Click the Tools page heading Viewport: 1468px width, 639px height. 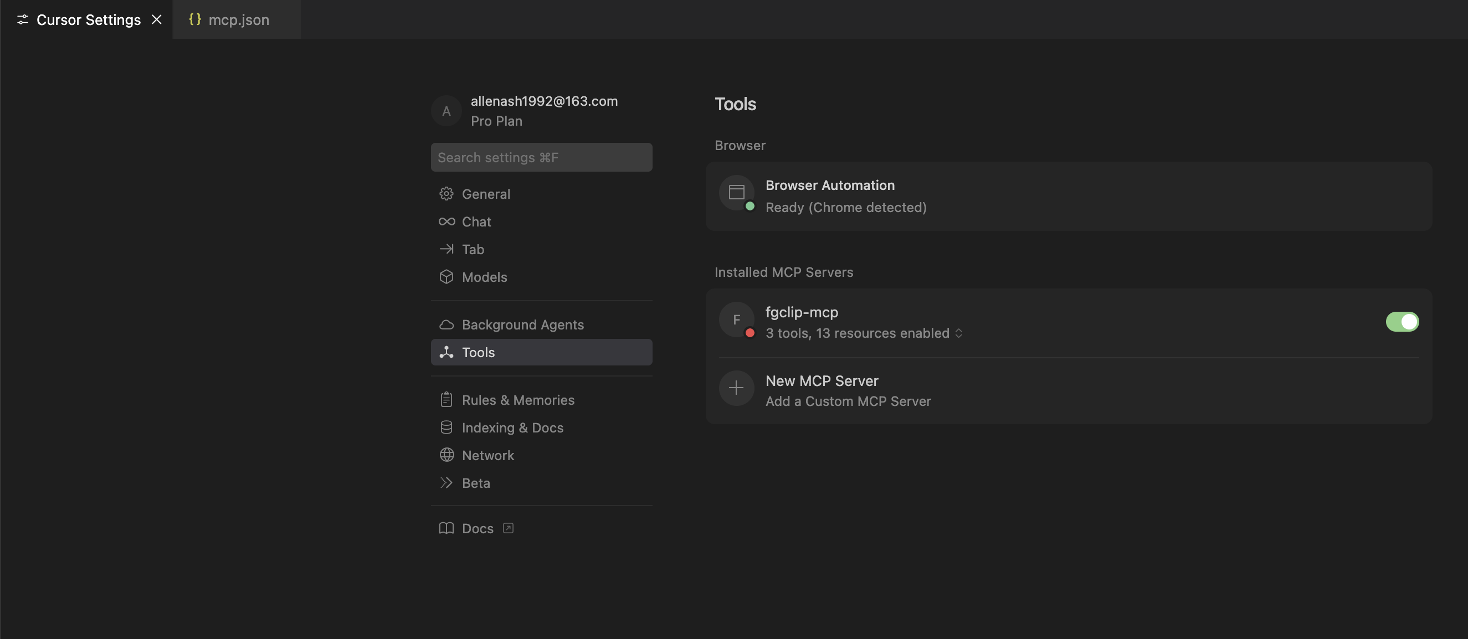tap(735, 104)
